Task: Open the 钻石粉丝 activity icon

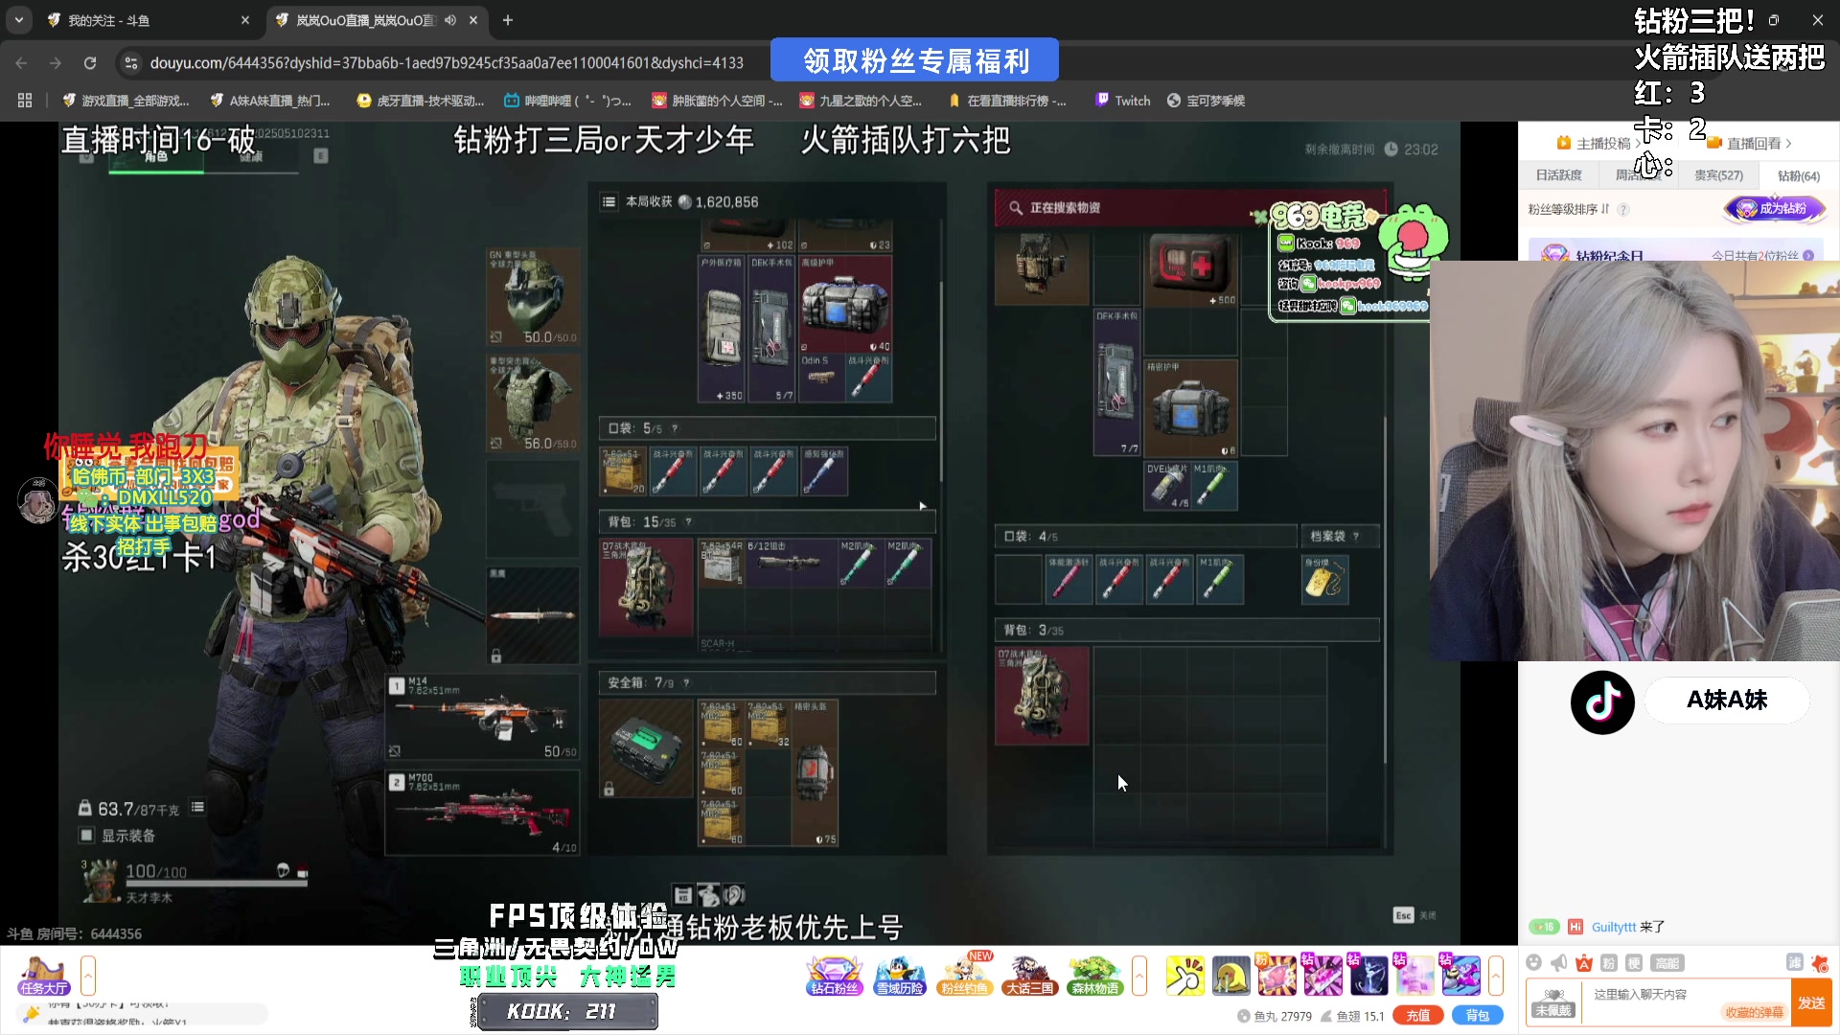Action: tap(834, 976)
